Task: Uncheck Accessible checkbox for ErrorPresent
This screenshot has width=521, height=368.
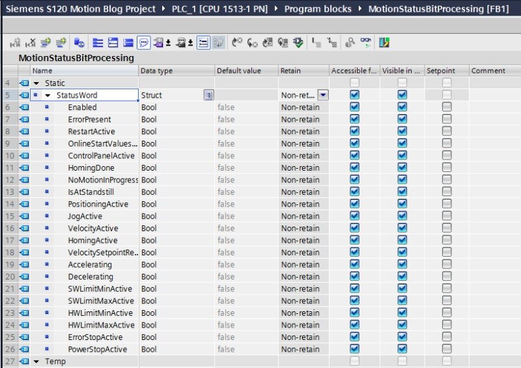Action: click(354, 120)
